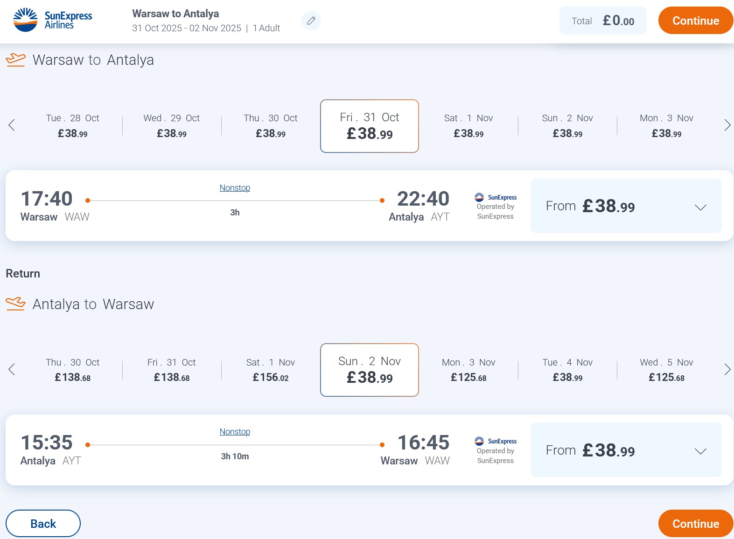Open Nonstop details for the outbound flight
Image resolution: width=734 pixels, height=539 pixels.
click(235, 188)
